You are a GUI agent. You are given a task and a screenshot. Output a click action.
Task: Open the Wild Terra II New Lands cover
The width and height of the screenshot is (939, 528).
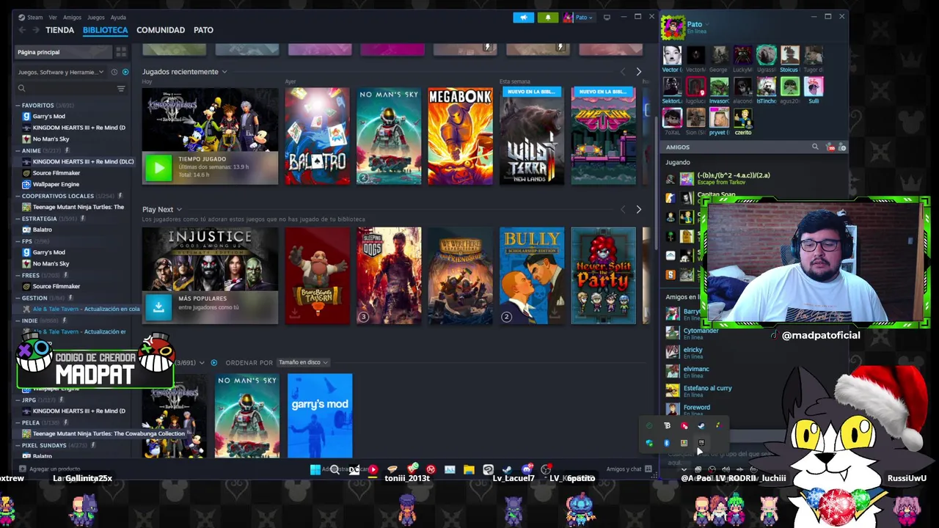click(532, 136)
